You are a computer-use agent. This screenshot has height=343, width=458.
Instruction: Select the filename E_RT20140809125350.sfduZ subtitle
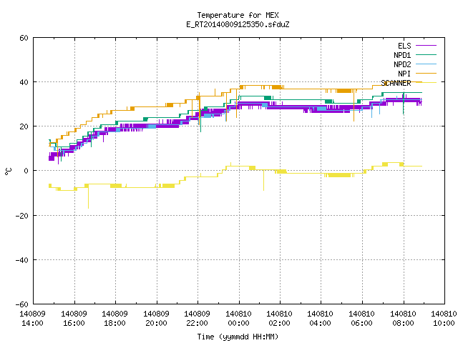pos(238,24)
